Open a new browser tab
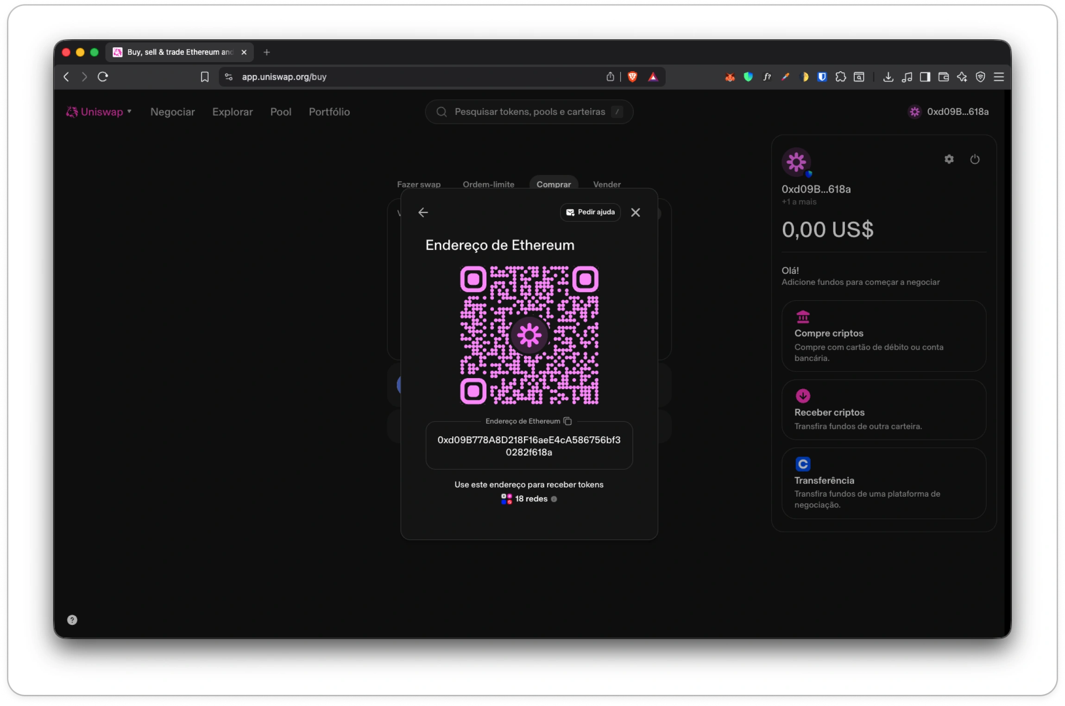This screenshot has width=1065, height=706. (x=266, y=52)
